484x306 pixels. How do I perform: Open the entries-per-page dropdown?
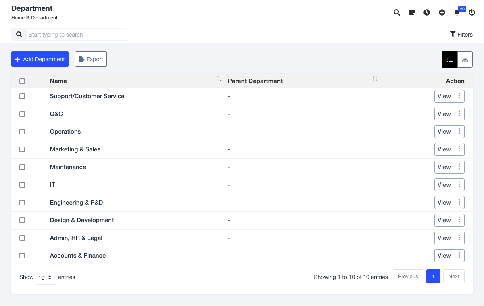[46, 277]
